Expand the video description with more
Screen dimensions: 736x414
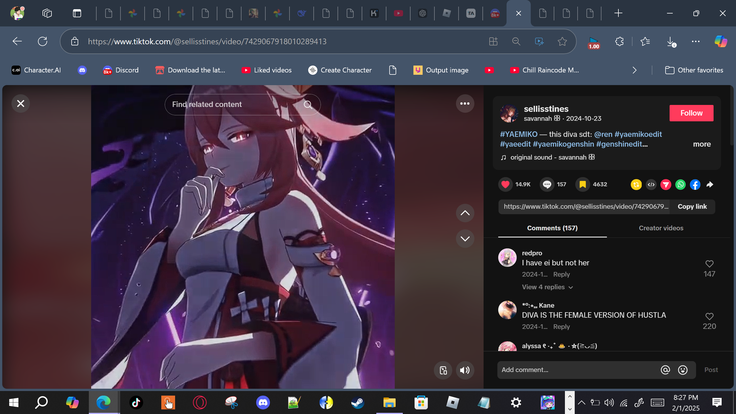coord(701,144)
